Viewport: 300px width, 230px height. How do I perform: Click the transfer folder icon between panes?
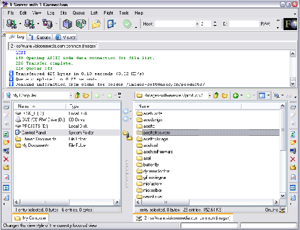point(126,134)
